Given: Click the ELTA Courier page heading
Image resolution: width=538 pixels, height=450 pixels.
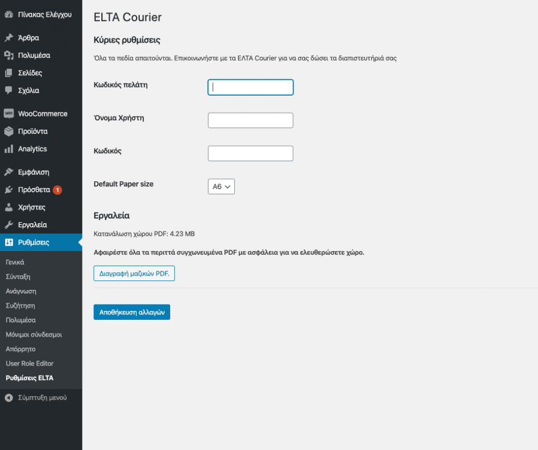Looking at the screenshot, I should [x=128, y=17].
